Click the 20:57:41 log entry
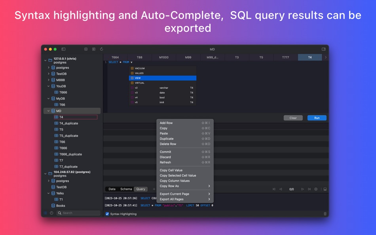 [x=159, y=205]
